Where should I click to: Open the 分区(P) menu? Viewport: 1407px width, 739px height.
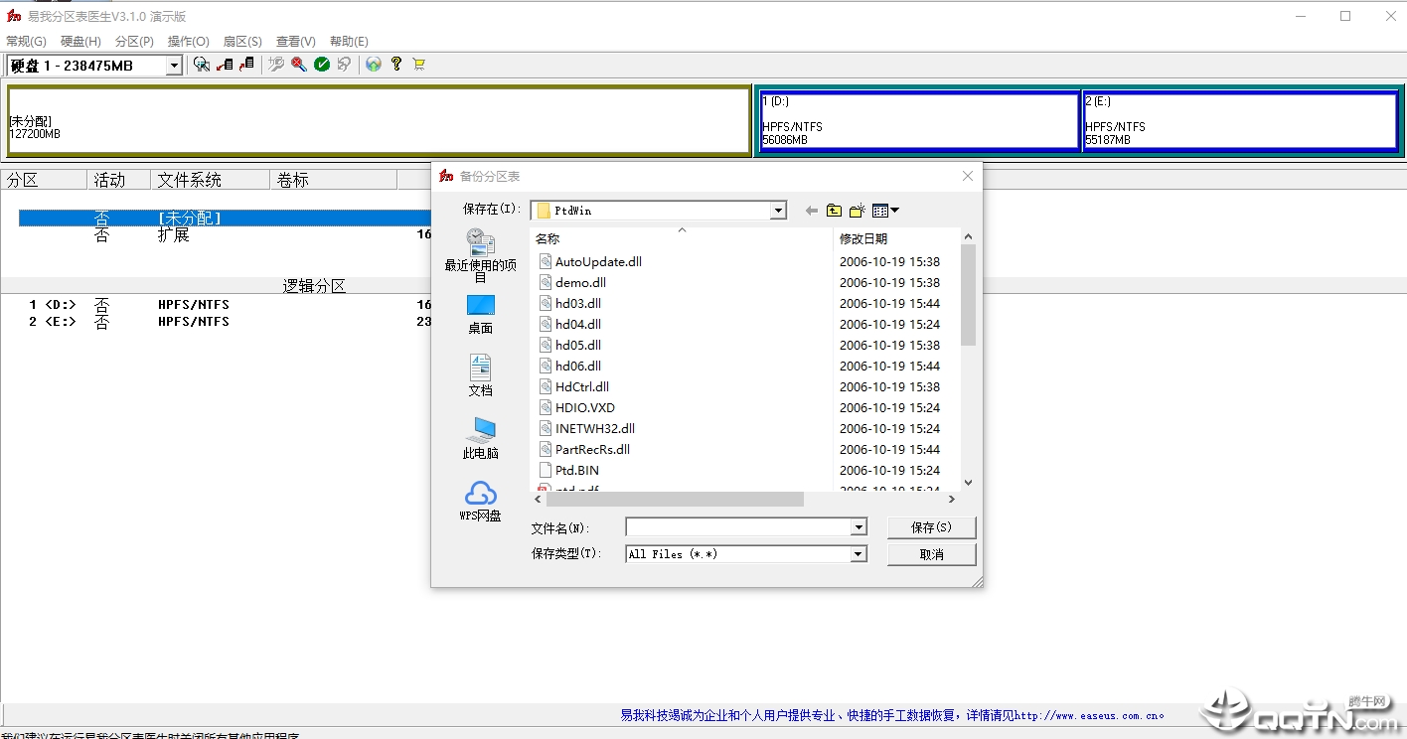tap(134, 42)
